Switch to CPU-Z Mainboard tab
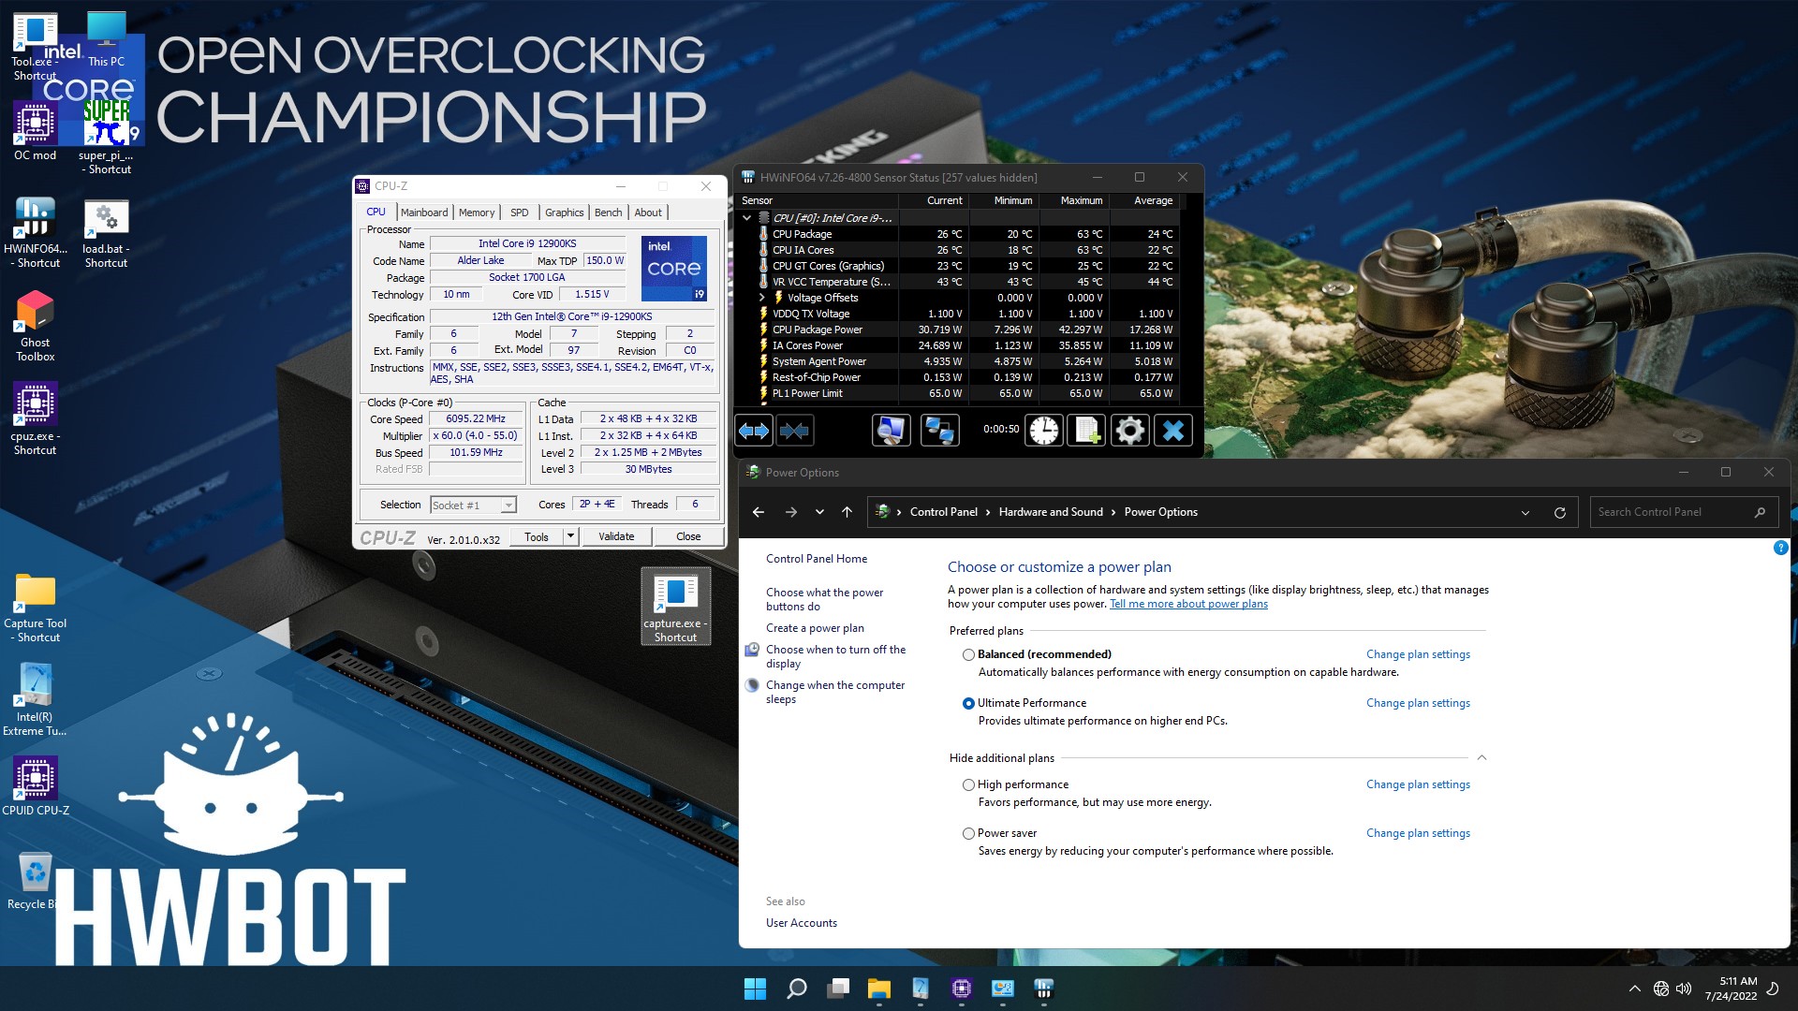The height and width of the screenshot is (1011, 1798). tap(424, 212)
